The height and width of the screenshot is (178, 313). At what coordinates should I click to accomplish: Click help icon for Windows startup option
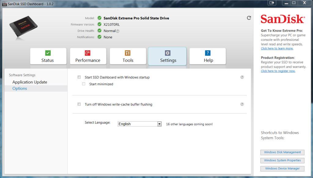pos(242,77)
